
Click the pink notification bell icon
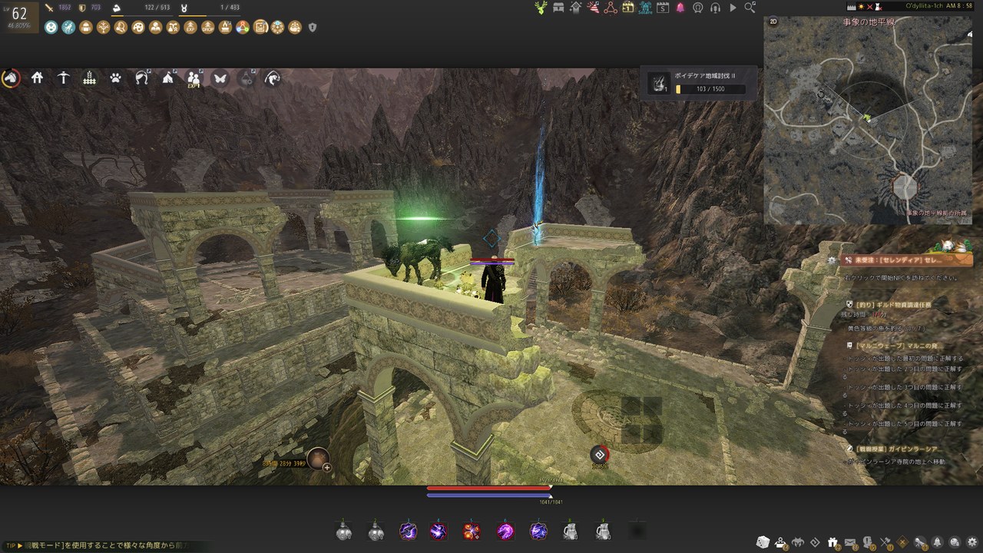pos(680,8)
